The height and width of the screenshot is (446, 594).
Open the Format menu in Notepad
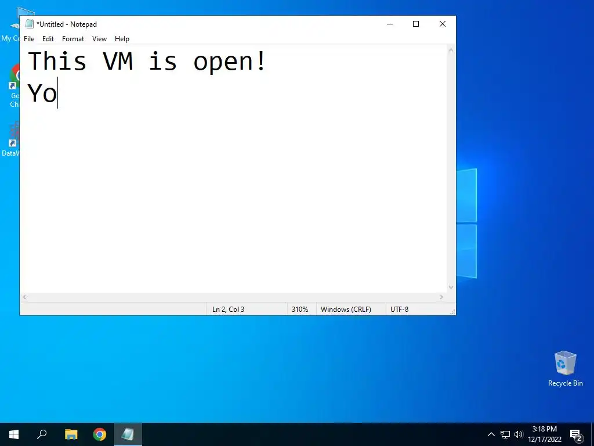click(x=73, y=39)
